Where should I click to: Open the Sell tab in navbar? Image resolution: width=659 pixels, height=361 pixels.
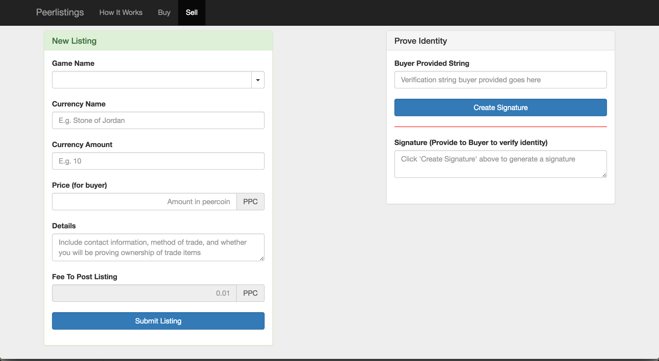[192, 12]
